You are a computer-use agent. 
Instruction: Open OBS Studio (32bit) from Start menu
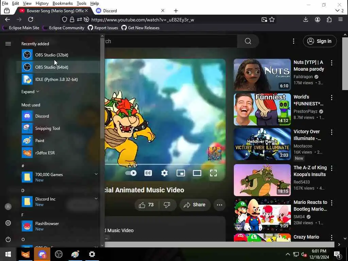[x=58, y=55]
